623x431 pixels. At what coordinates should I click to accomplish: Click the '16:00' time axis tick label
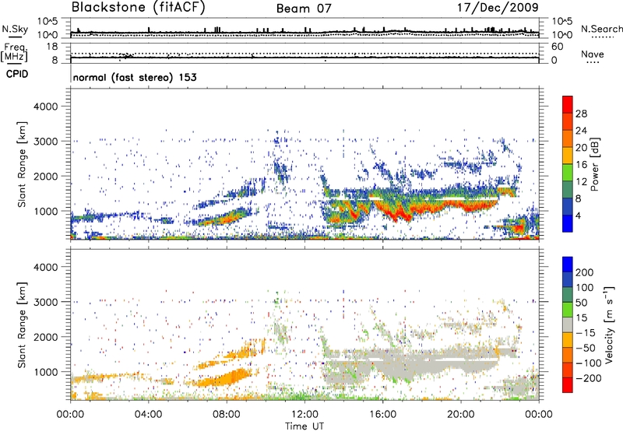tap(382, 415)
